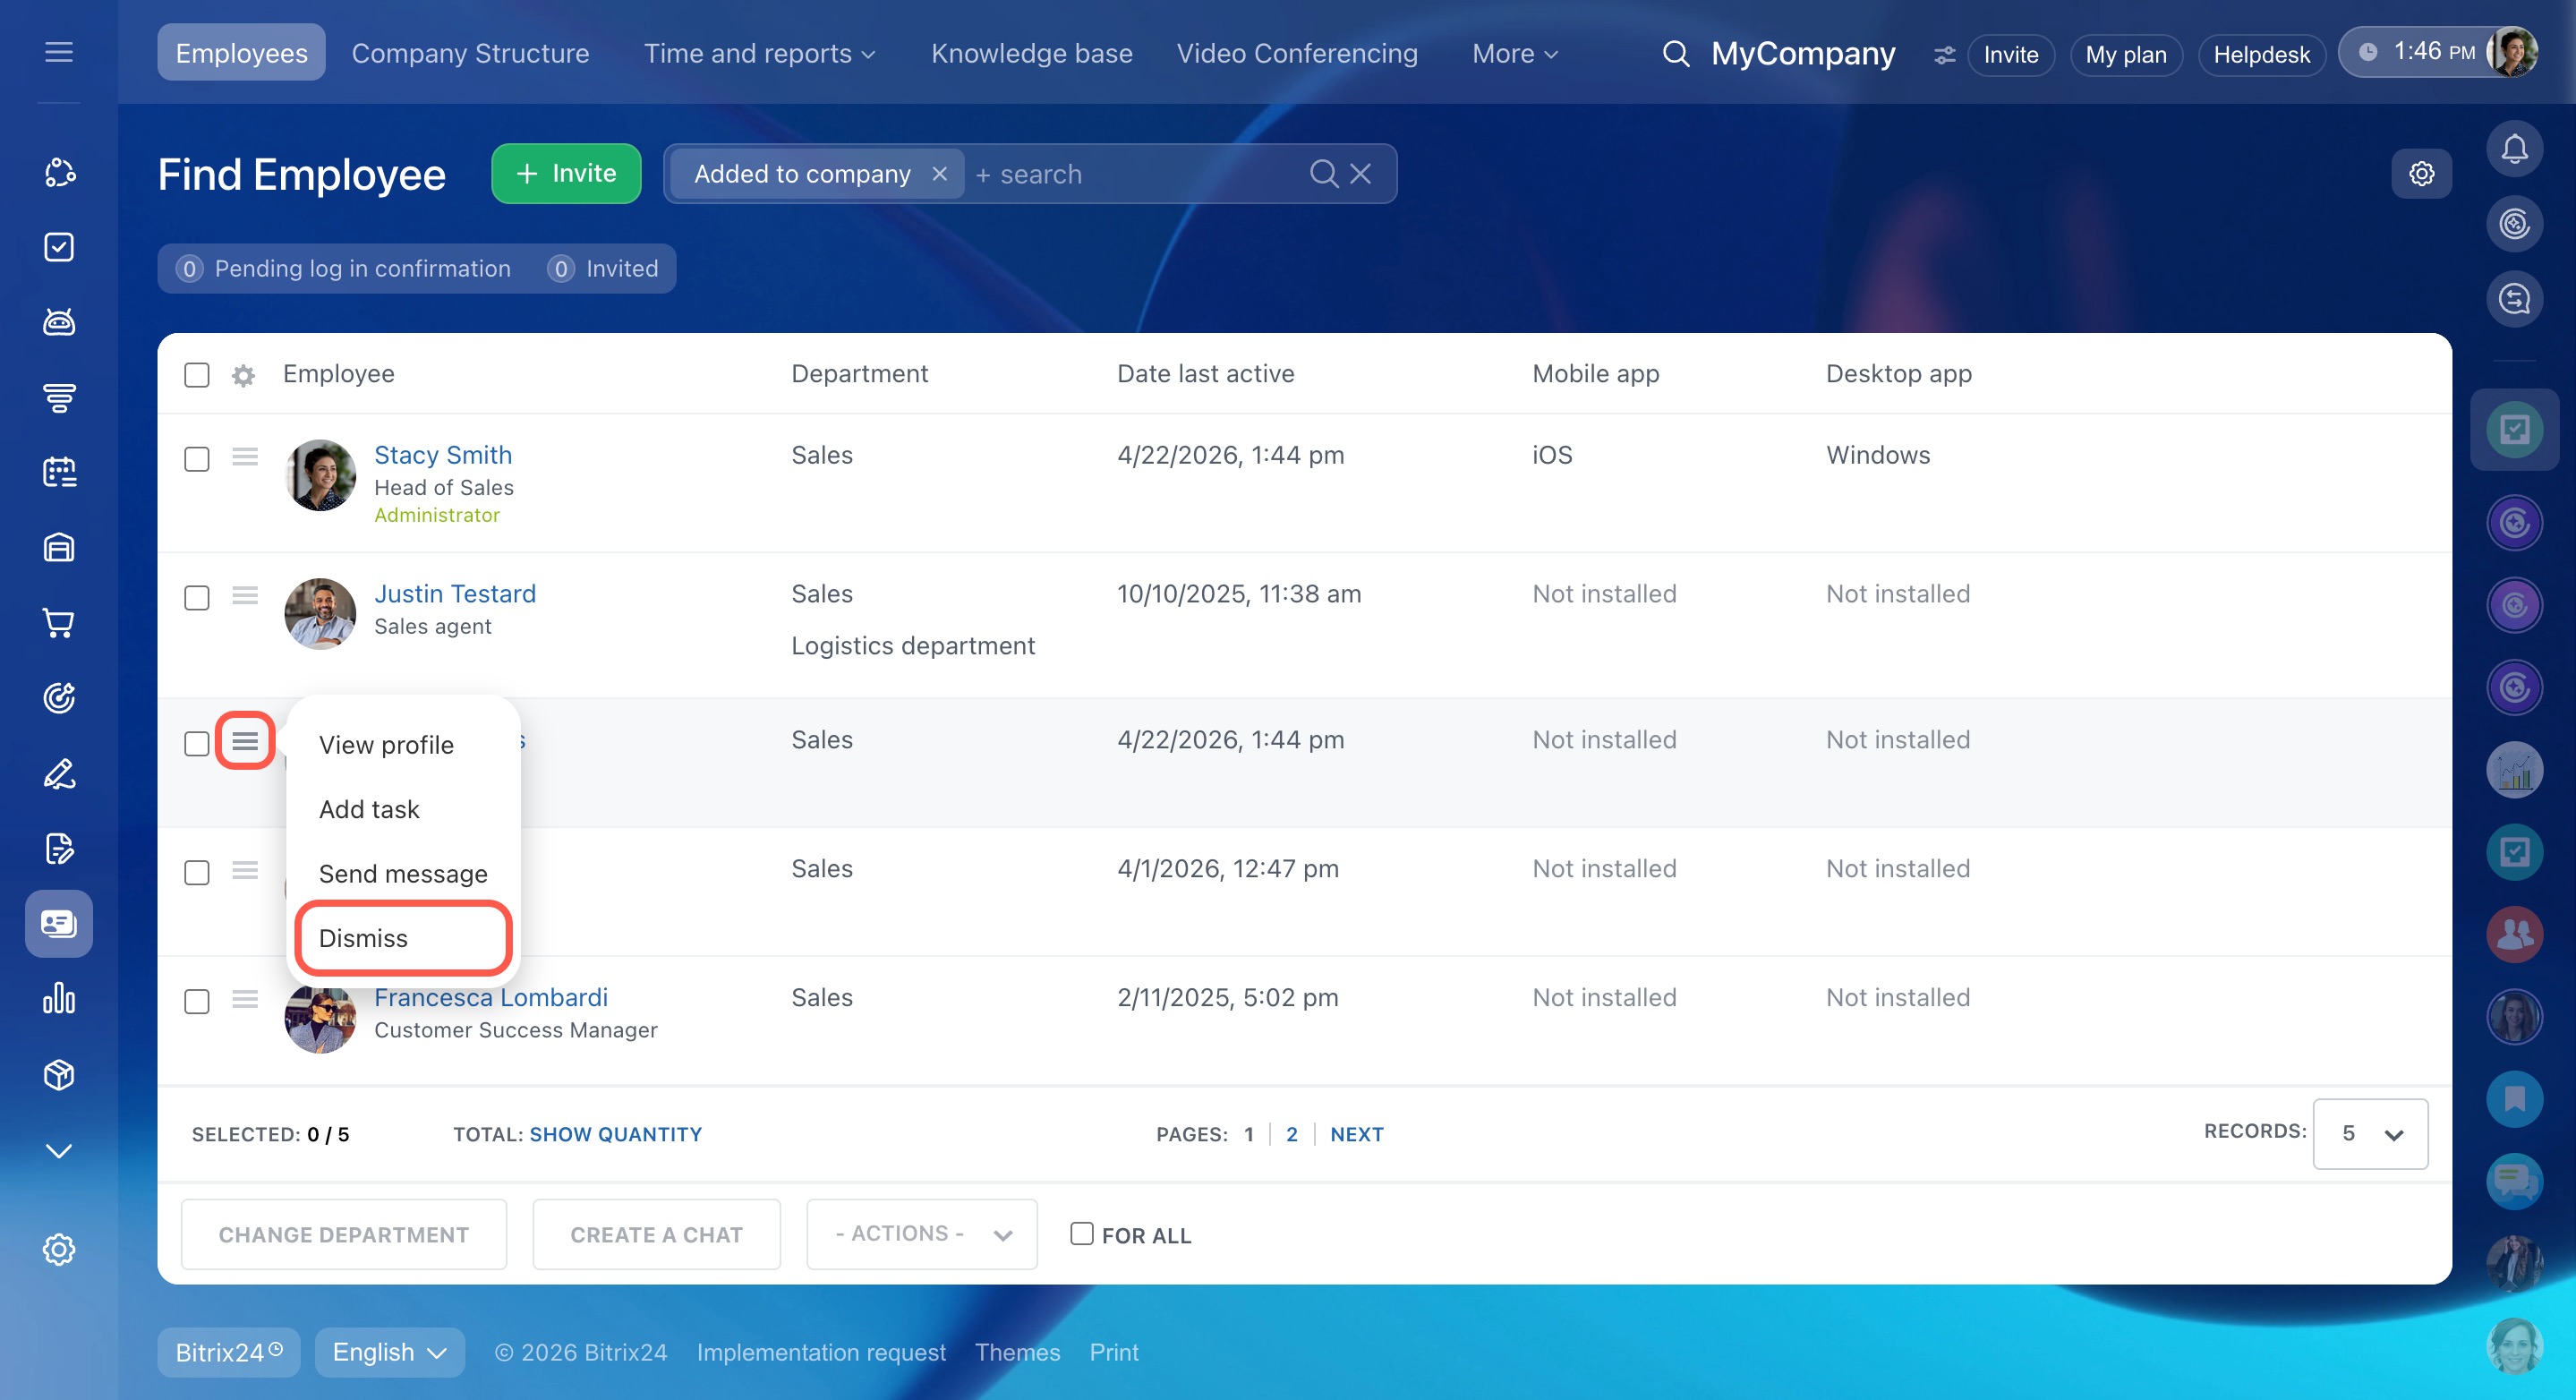2576x1400 pixels.
Task: Click the calendar icon in left sidebar
Action: pos(59,472)
